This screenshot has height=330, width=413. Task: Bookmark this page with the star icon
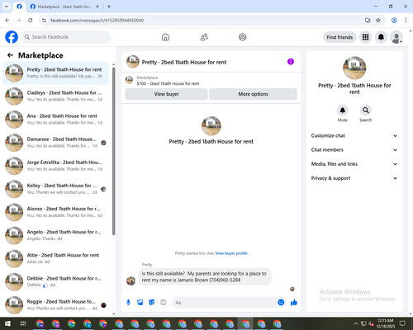[x=378, y=20]
